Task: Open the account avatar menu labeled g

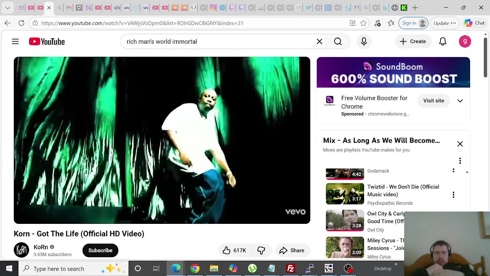Action: click(x=465, y=41)
